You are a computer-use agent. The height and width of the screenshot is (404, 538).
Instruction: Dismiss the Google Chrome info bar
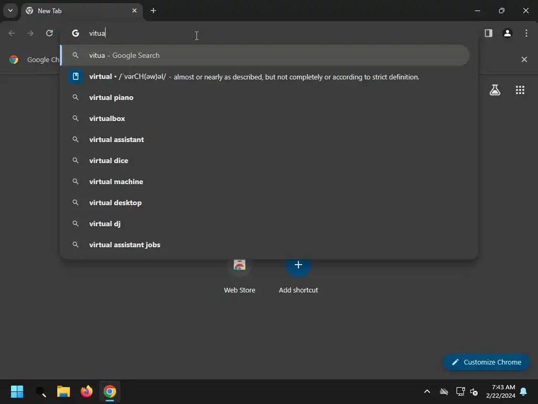(524, 59)
